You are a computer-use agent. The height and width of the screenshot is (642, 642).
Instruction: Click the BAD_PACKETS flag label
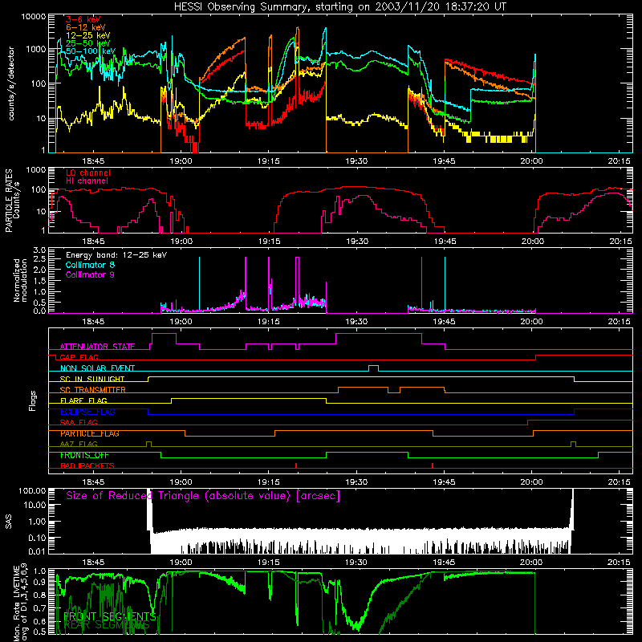[x=87, y=466]
